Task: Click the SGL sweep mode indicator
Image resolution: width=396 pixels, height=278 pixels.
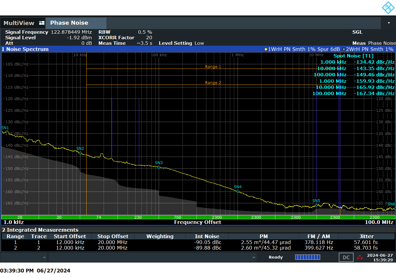Action: coord(357,32)
